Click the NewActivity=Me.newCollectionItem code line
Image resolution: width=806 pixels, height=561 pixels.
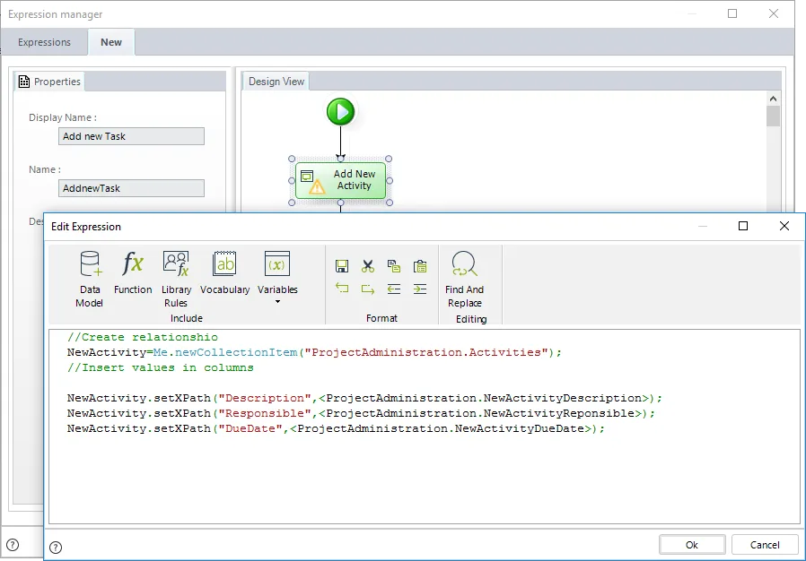314,352
